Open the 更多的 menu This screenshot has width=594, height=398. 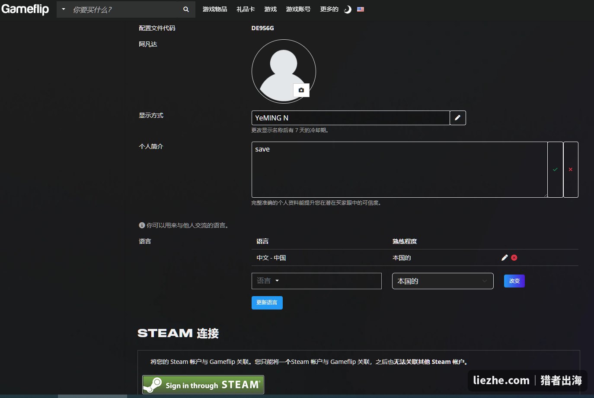(329, 9)
